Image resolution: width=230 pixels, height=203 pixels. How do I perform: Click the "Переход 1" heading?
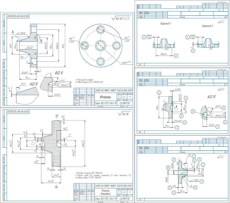166,24
